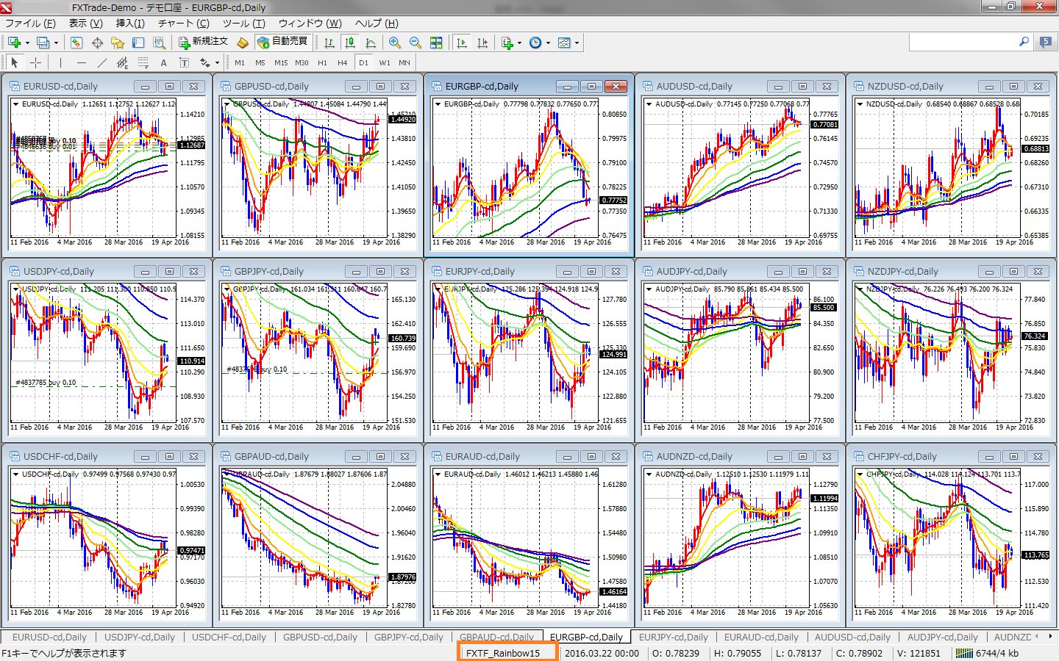1059x661 pixels.
Task: Select the crosshair tool
Action: pyautogui.click(x=35, y=62)
